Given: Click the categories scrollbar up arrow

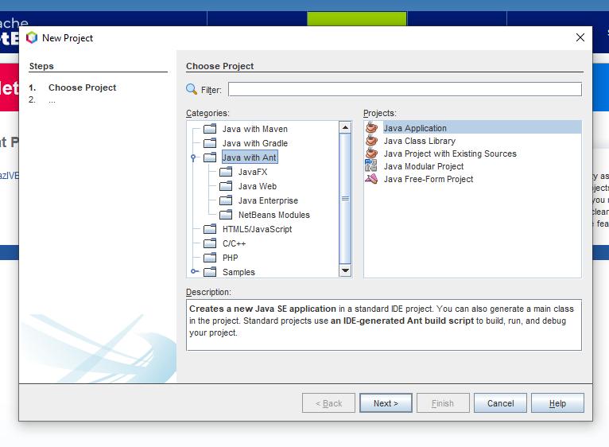Looking at the screenshot, I should [x=345, y=127].
